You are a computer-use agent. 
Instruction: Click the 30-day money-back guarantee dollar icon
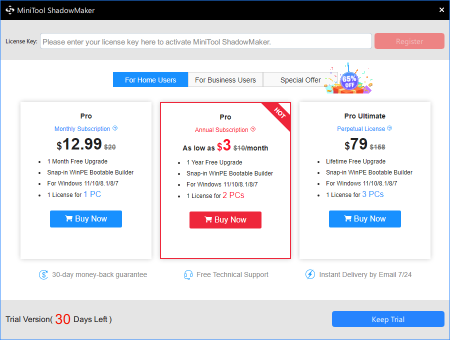43,274
